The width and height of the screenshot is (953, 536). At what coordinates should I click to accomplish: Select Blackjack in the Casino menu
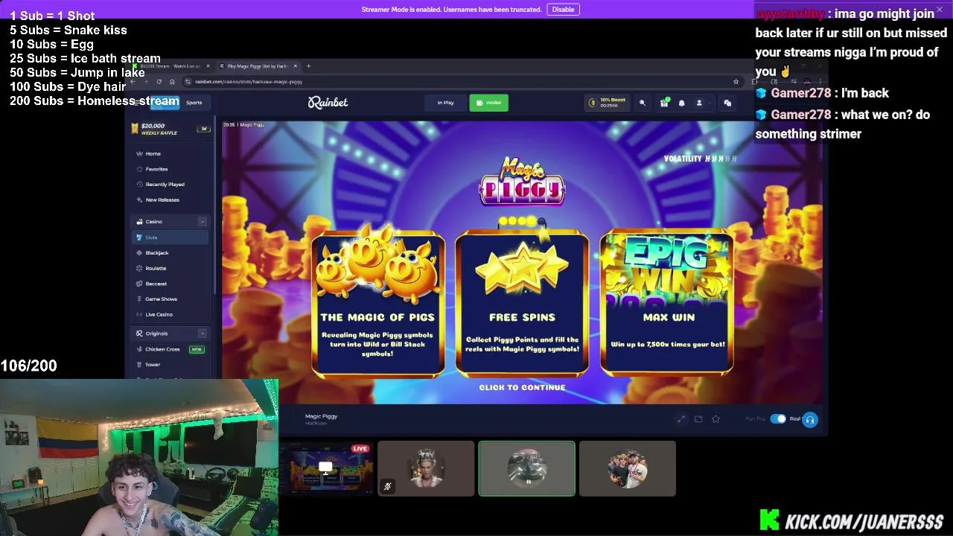pyautogui.click(x=170, y=253)
